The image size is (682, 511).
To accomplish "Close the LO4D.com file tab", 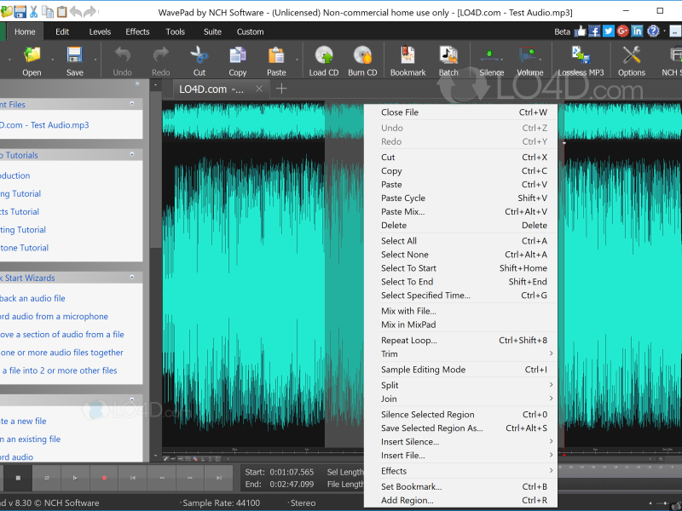I will pos(259,89).
